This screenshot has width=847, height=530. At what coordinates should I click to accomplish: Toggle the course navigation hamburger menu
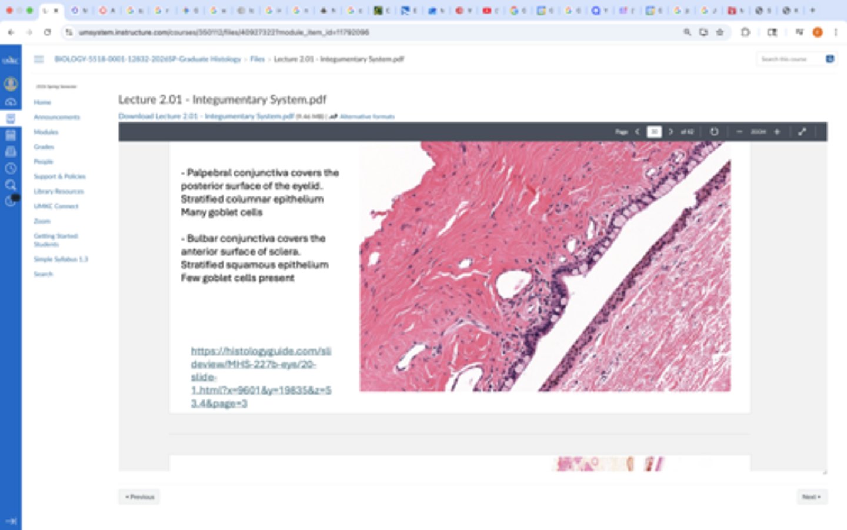pyautogui.click(x=39, y=59)
